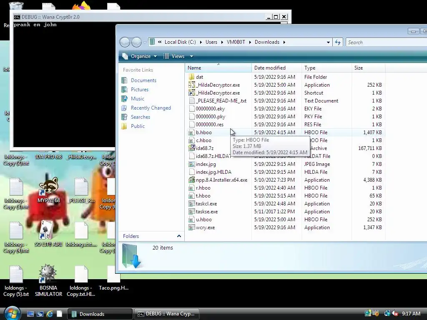
Task: Select the c.hboo file icon
Action: 192,140
